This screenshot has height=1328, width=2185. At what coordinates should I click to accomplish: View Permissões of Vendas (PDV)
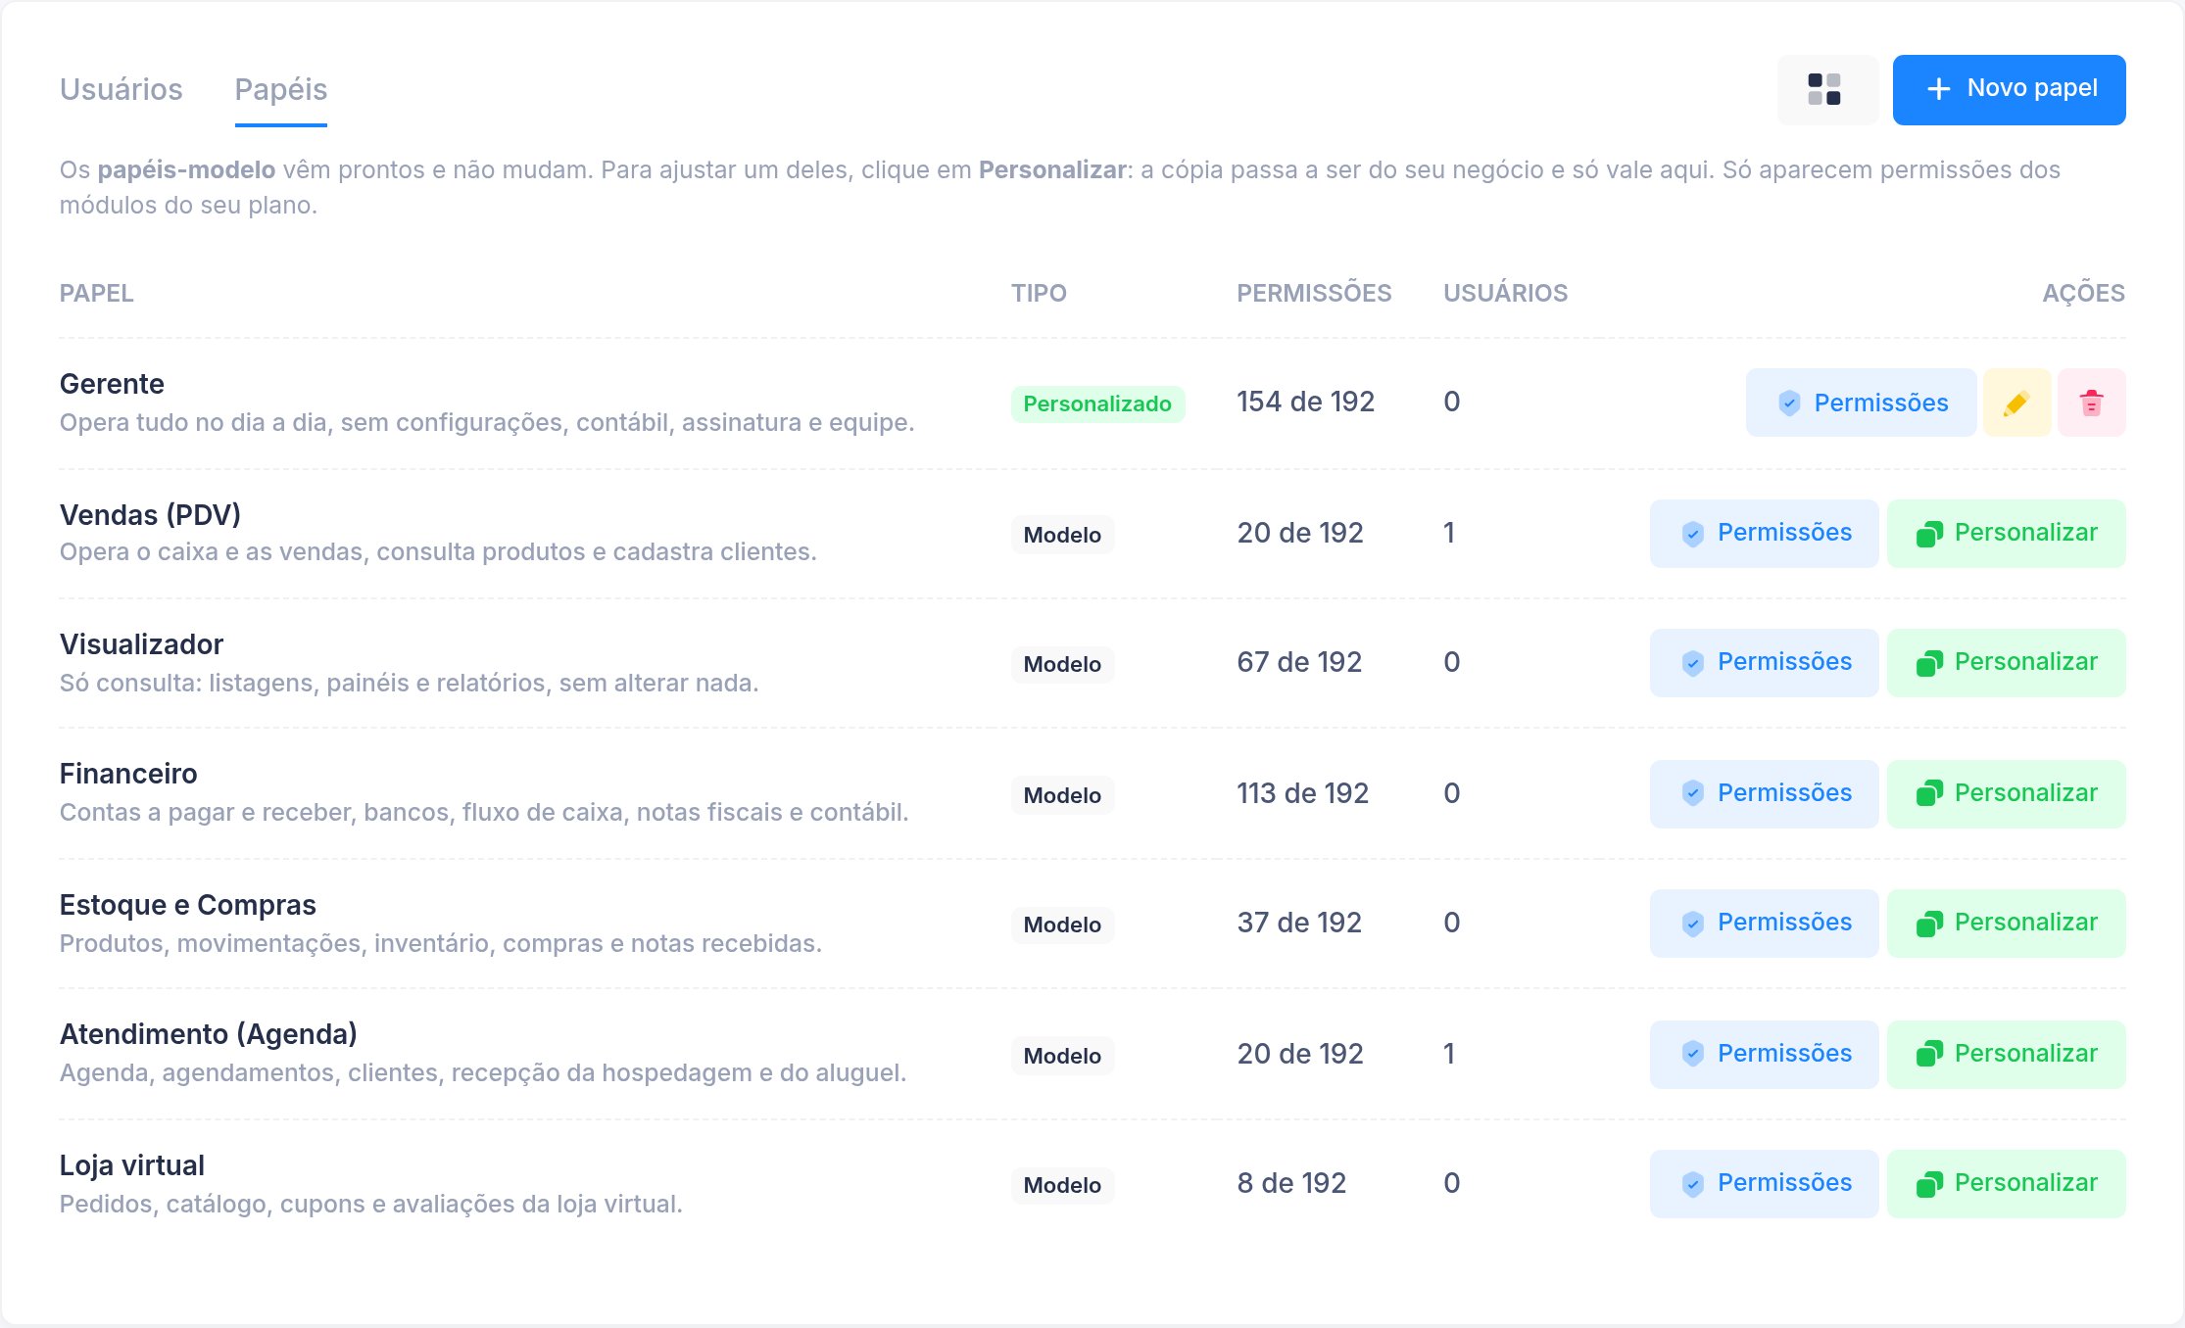[x=1764, y=533]
